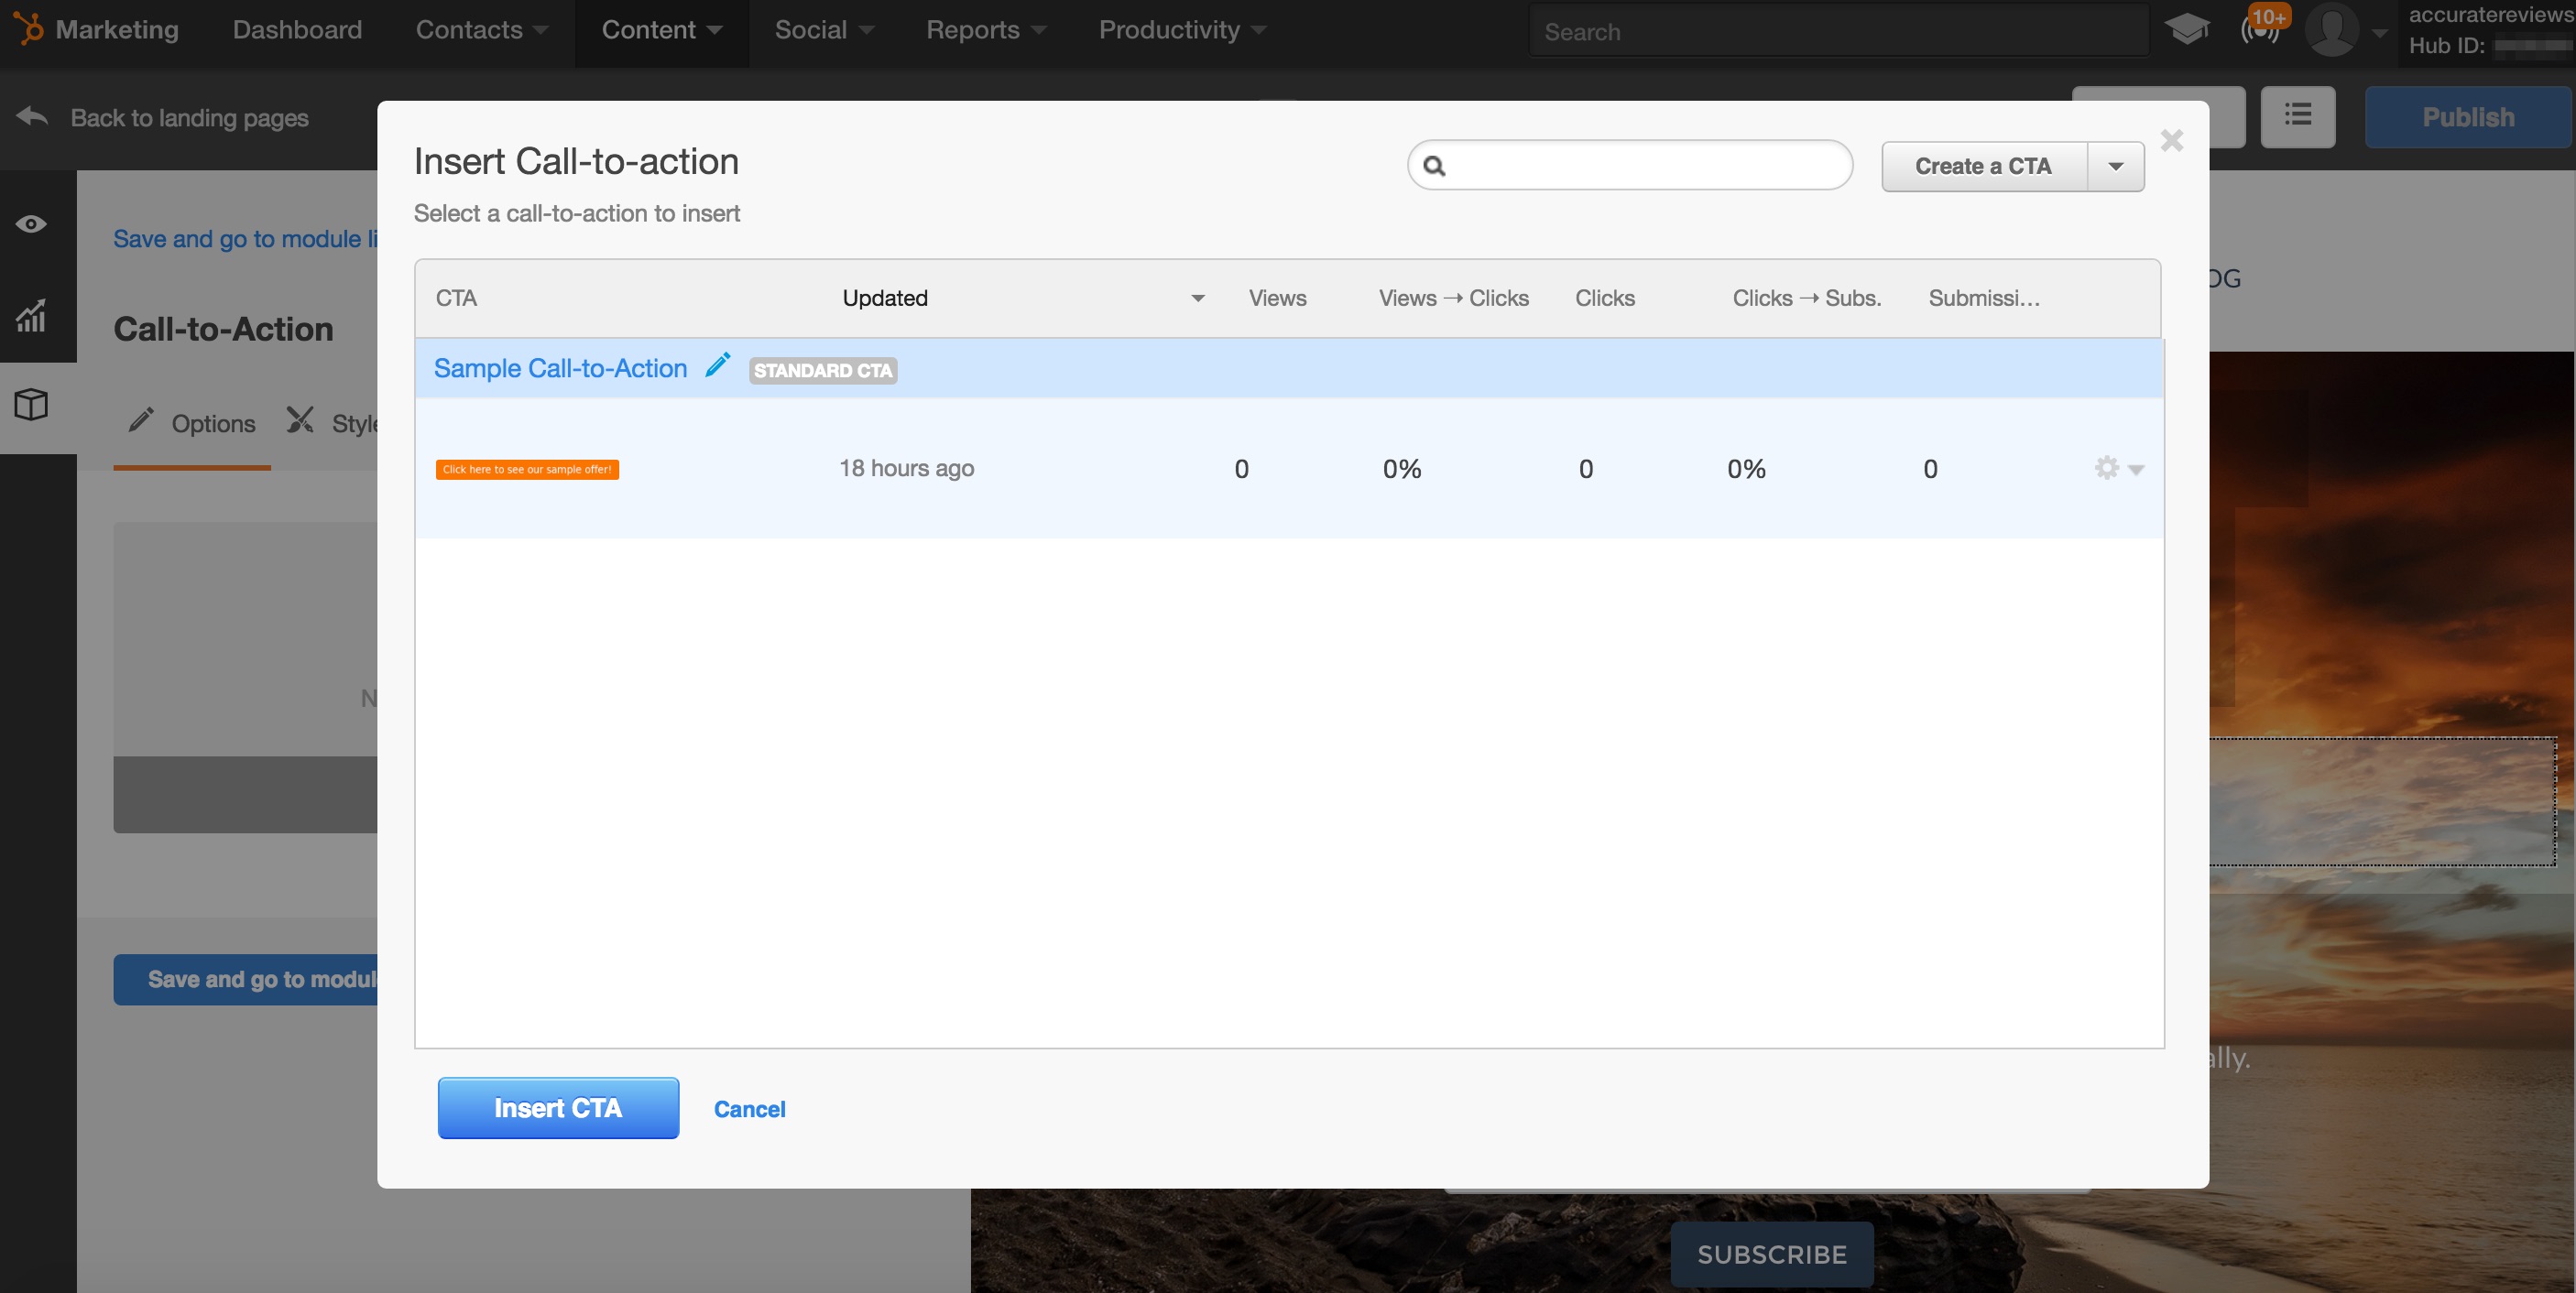
Task: Click the HubSpot sprocket logo
Action: [x=29, y=29]
